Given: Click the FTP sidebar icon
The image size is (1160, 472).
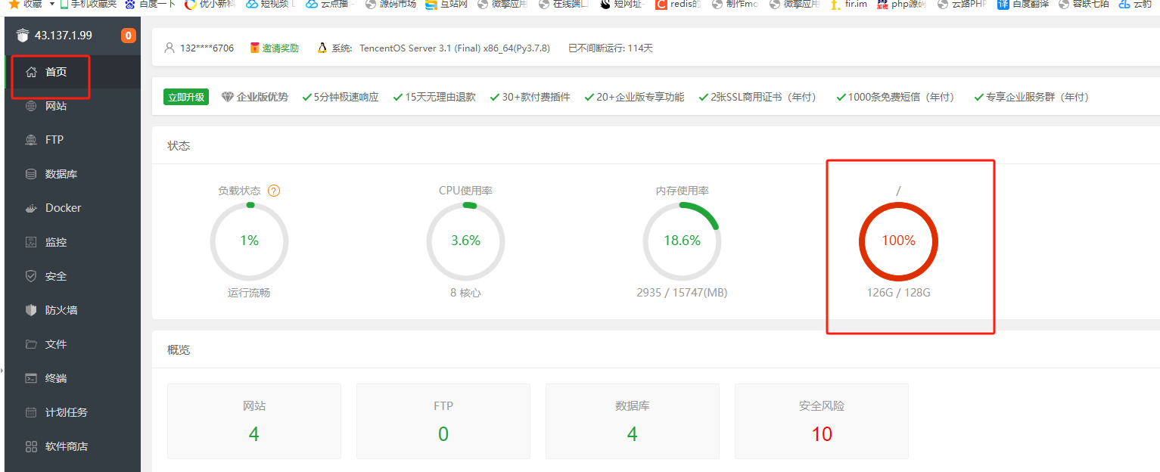Looking at the screenshot, I should coord(31,140).
